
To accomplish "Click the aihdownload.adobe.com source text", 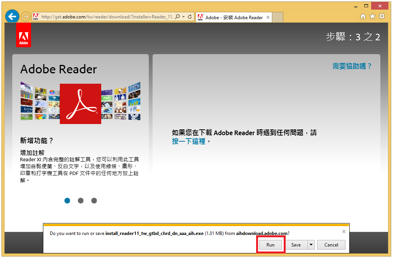I will (x=261, y=233).
